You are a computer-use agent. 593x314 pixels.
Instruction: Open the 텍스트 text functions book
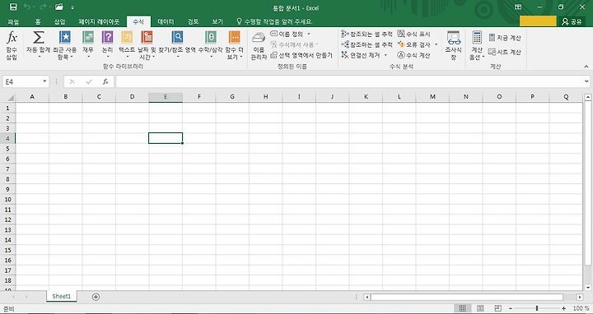(x=127, y=45)
